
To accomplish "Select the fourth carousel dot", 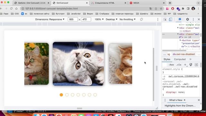I will coord(78,95).
